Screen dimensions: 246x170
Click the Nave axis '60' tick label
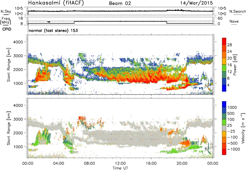click(x=220, y=18)
